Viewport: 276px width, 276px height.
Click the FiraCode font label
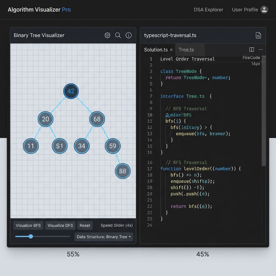click(251, 58)
